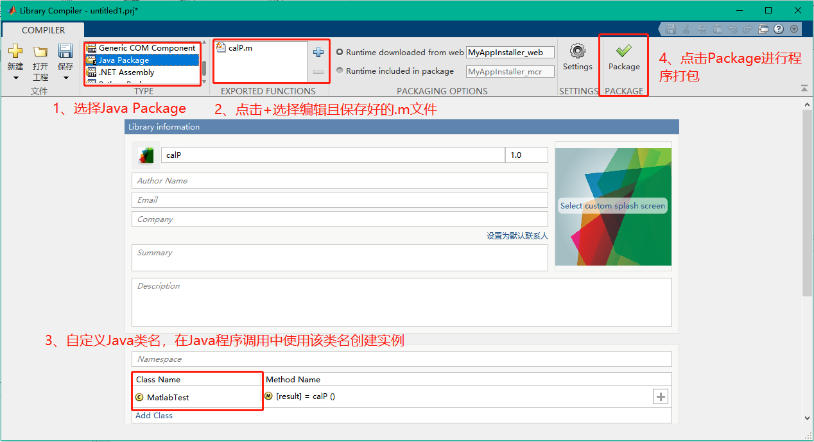The width and height of the screenshot is (814, 442).
Task: Open MATLAB Help via the question mark icon
Action: coord(779,29)
